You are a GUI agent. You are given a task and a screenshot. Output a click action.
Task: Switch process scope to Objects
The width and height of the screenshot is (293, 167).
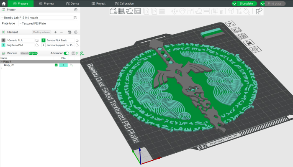click(33, 53)
